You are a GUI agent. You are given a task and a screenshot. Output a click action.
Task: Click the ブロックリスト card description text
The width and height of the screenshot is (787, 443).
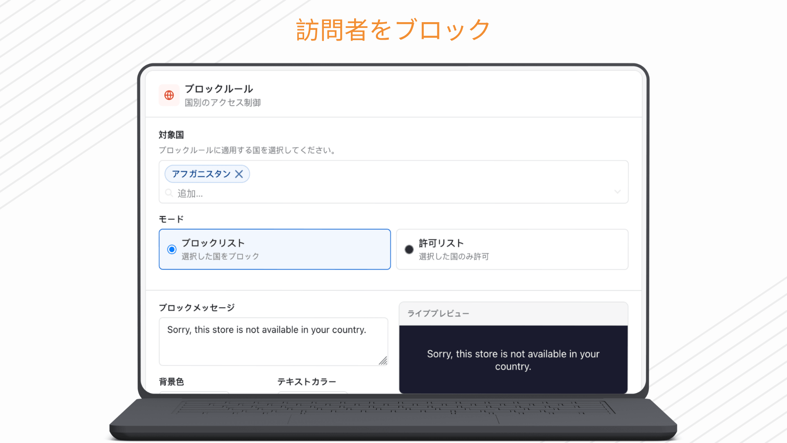pos(220,256)
